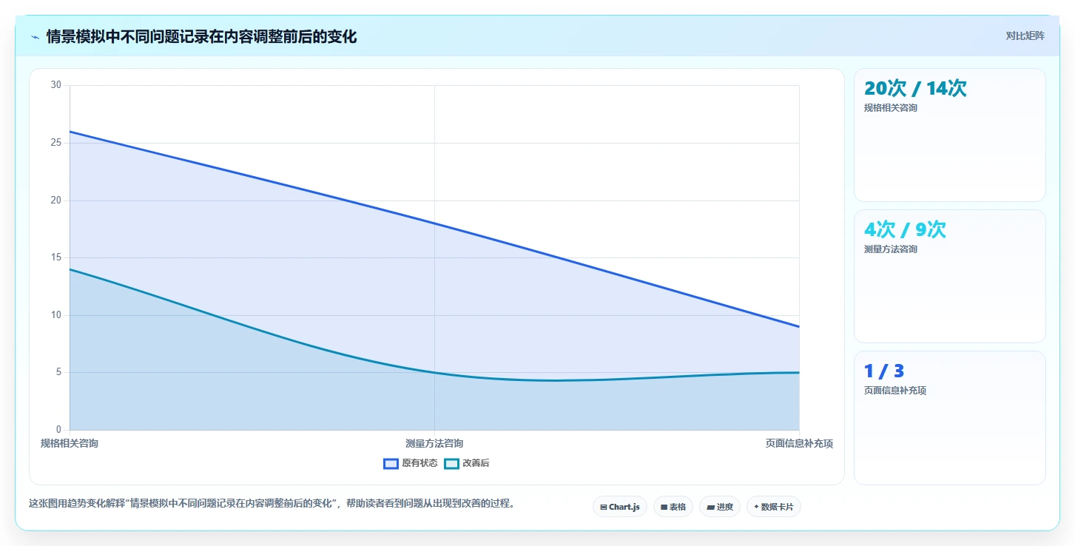Click the 原有状态 end point at 页面信息补充项
1075x546 pixels.
799,326
